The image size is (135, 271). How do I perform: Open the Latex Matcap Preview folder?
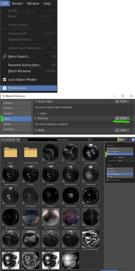pos(31,153)
